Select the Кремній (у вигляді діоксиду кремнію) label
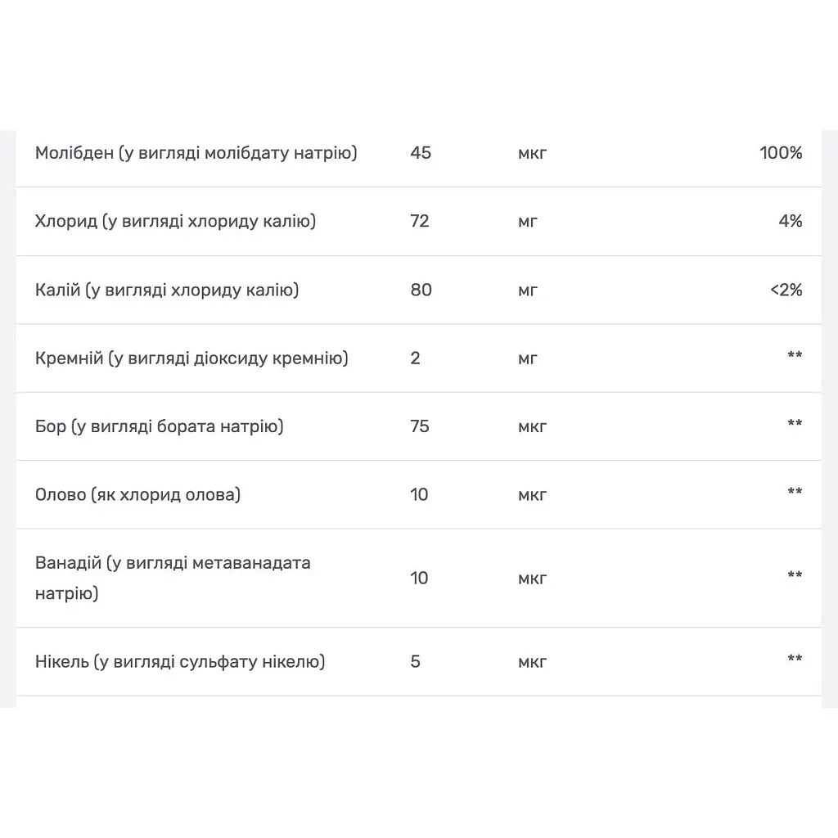The height and width of the screenshot is (838, 838). click(191, 358)
